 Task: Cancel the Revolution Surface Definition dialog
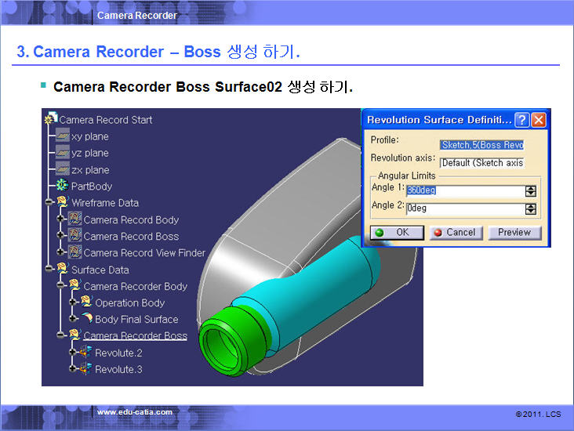(455, 232)
